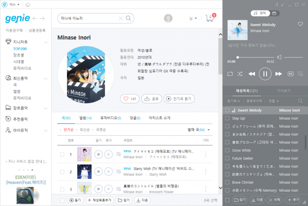The image size is (308, 206).
Task: Click the 공유 share button
Action: tap(151, 99)
